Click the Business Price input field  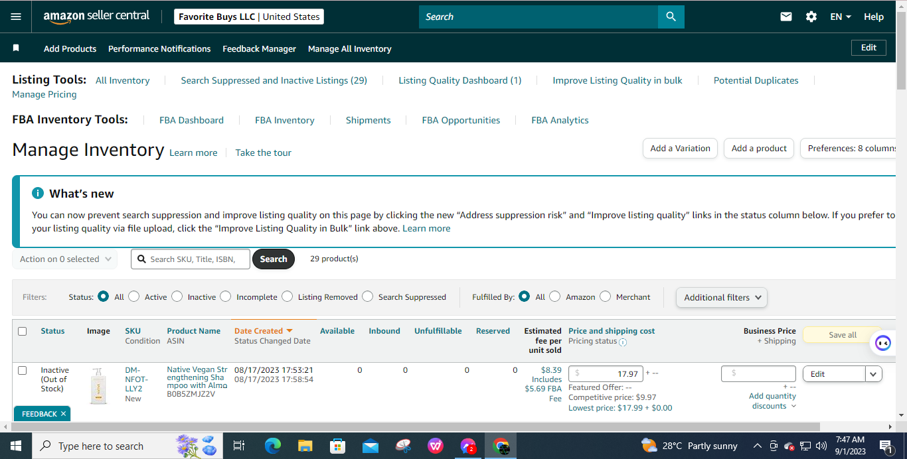tap(758, 373)
